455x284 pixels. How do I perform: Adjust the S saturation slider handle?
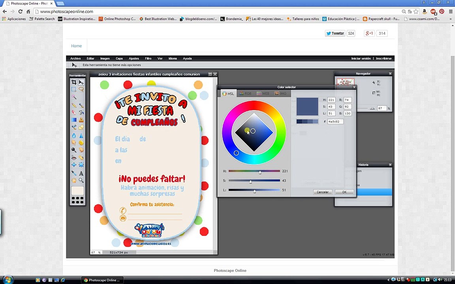(251, 182)
